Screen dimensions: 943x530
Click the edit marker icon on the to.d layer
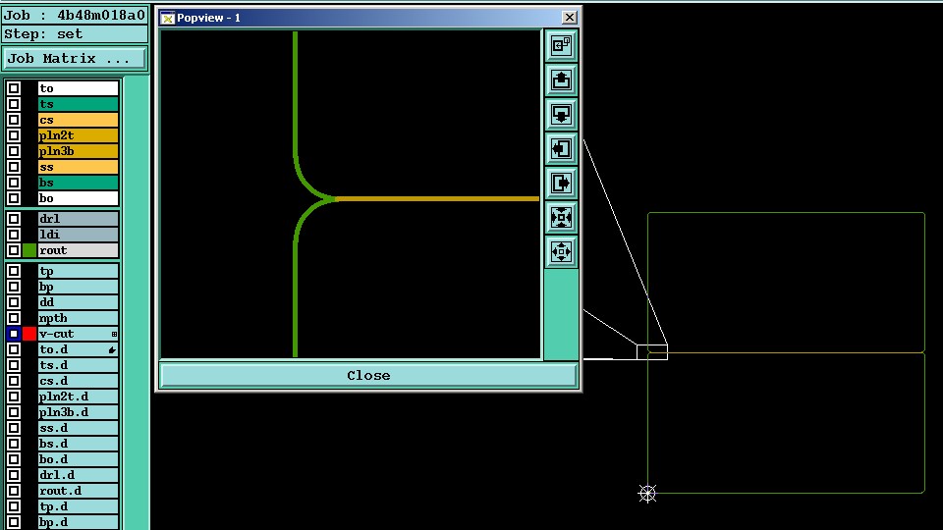click(x=112, y=349)
